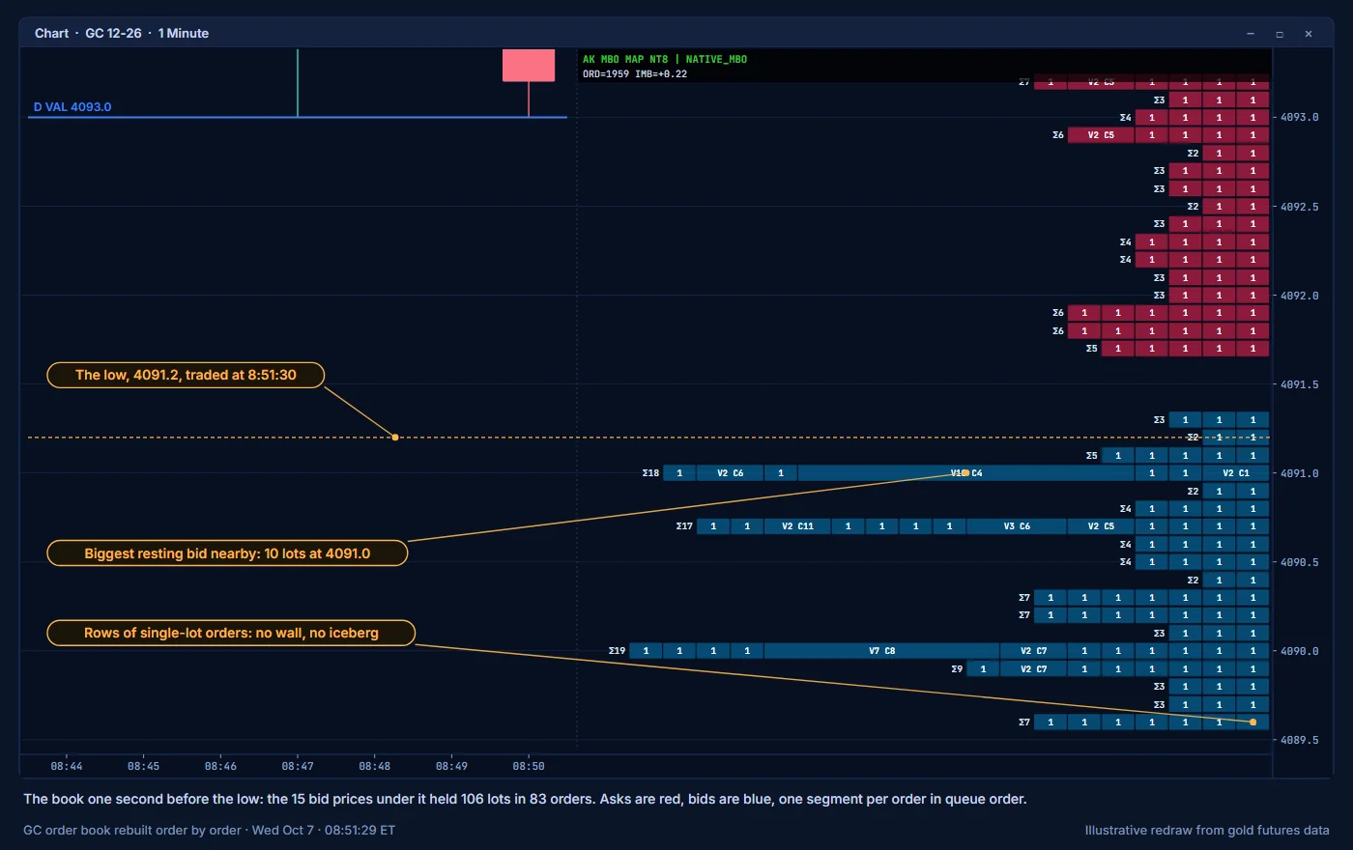Click the 'GC order book rebuilt order by order' footer
The height and width of the screenshot is (850, 1353).
210,830
